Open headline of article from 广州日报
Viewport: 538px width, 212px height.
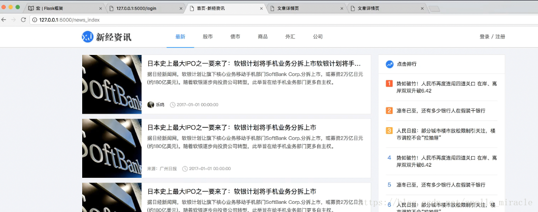pos(232,128)
